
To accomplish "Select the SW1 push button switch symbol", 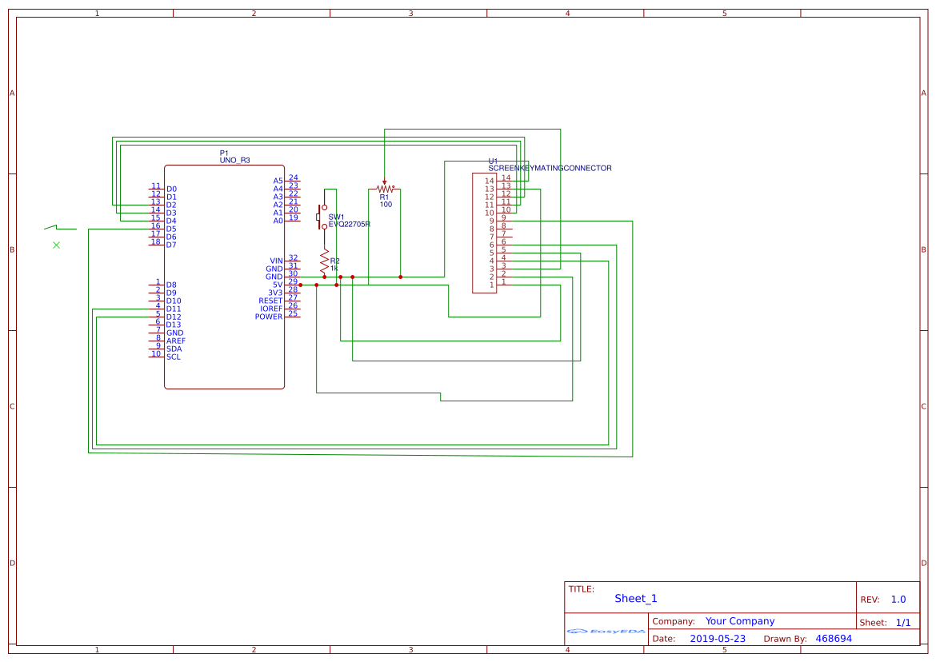I will pos(323,217).
